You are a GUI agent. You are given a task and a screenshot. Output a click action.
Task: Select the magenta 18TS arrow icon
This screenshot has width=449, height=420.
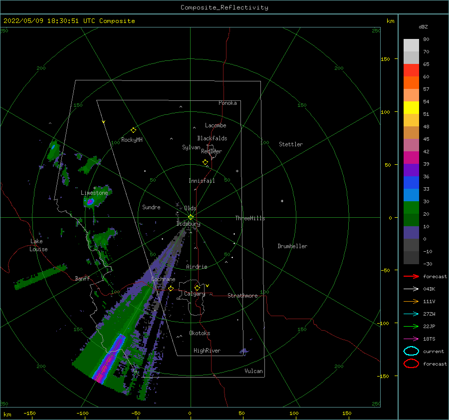point(411,339)
